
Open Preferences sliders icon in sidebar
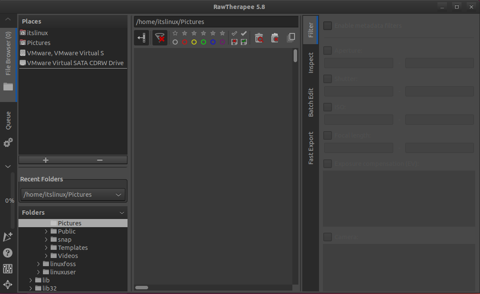click(x=8, y=269)
